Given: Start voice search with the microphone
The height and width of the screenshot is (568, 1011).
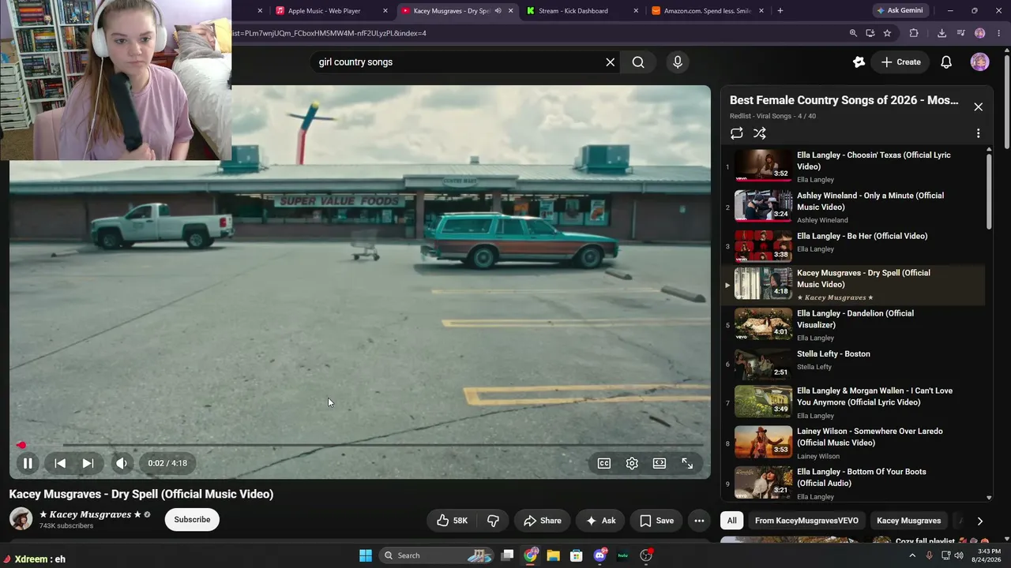Looking at the screenshot, I should tap(678, 62).
